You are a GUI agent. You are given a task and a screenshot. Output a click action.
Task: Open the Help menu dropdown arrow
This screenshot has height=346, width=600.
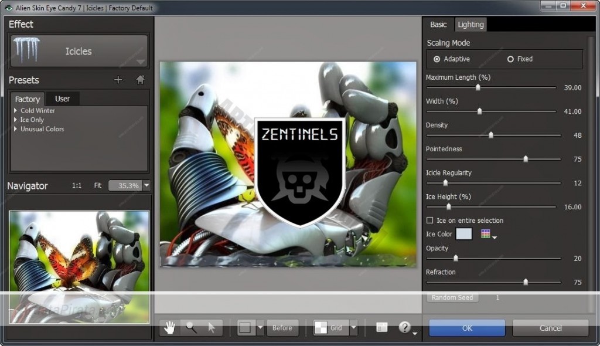click(415, 334)
